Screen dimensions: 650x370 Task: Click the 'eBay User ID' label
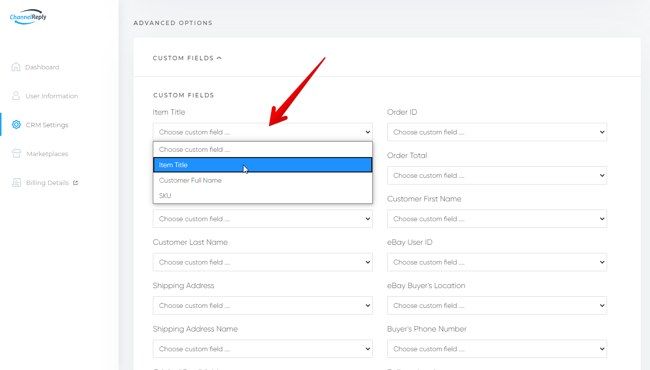coord(410,242)
